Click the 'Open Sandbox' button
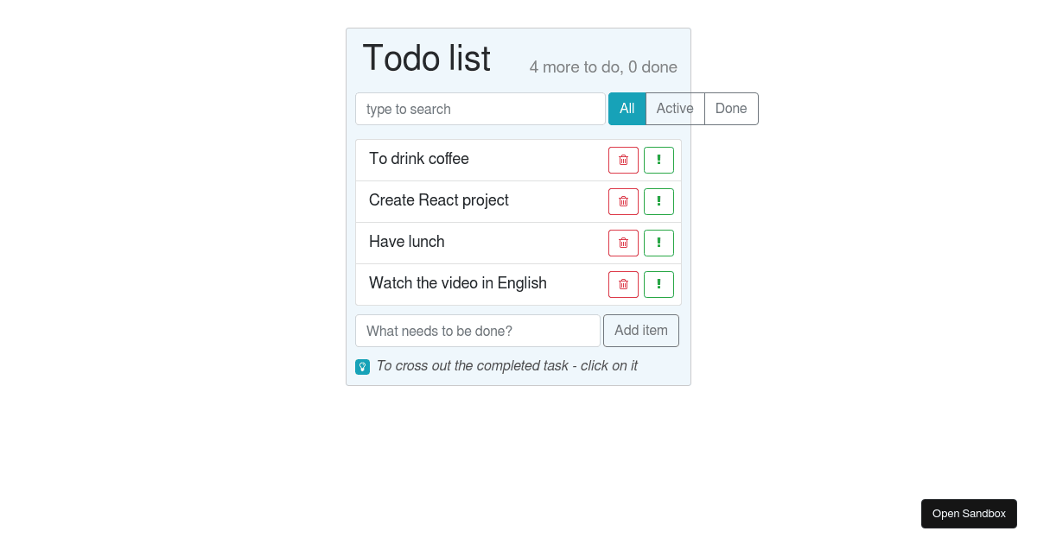This screenshot has height=544, width=1037. coord(969,513)
